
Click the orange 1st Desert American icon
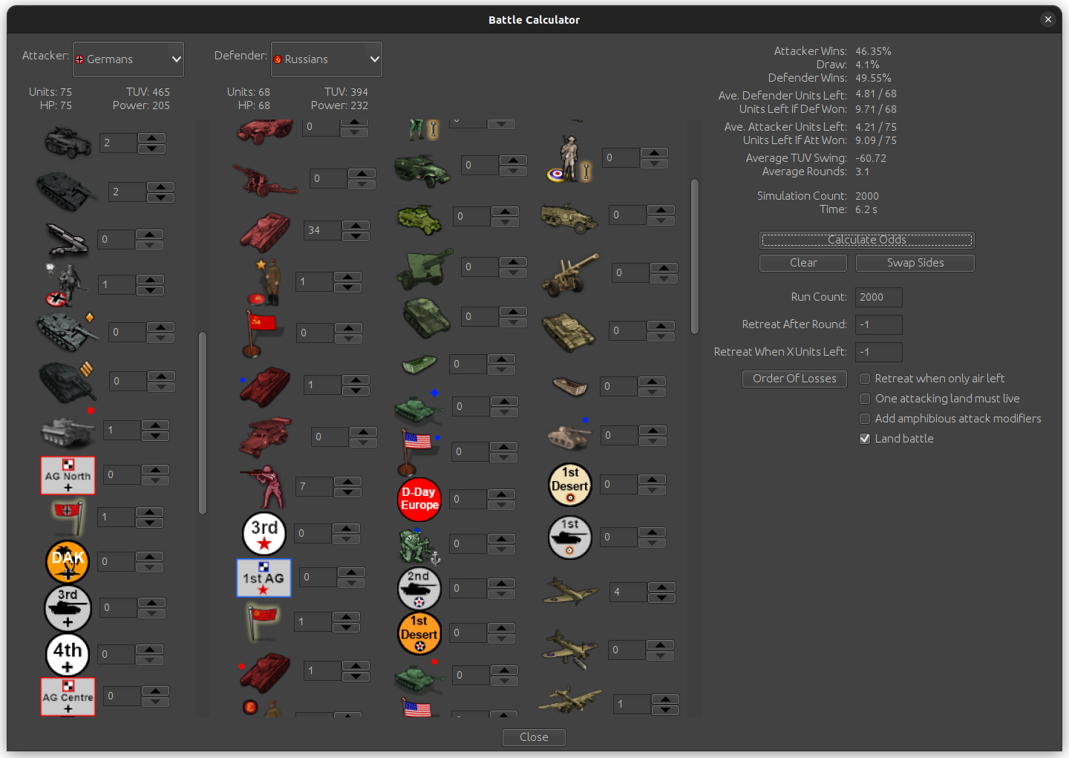coord(419,633)
